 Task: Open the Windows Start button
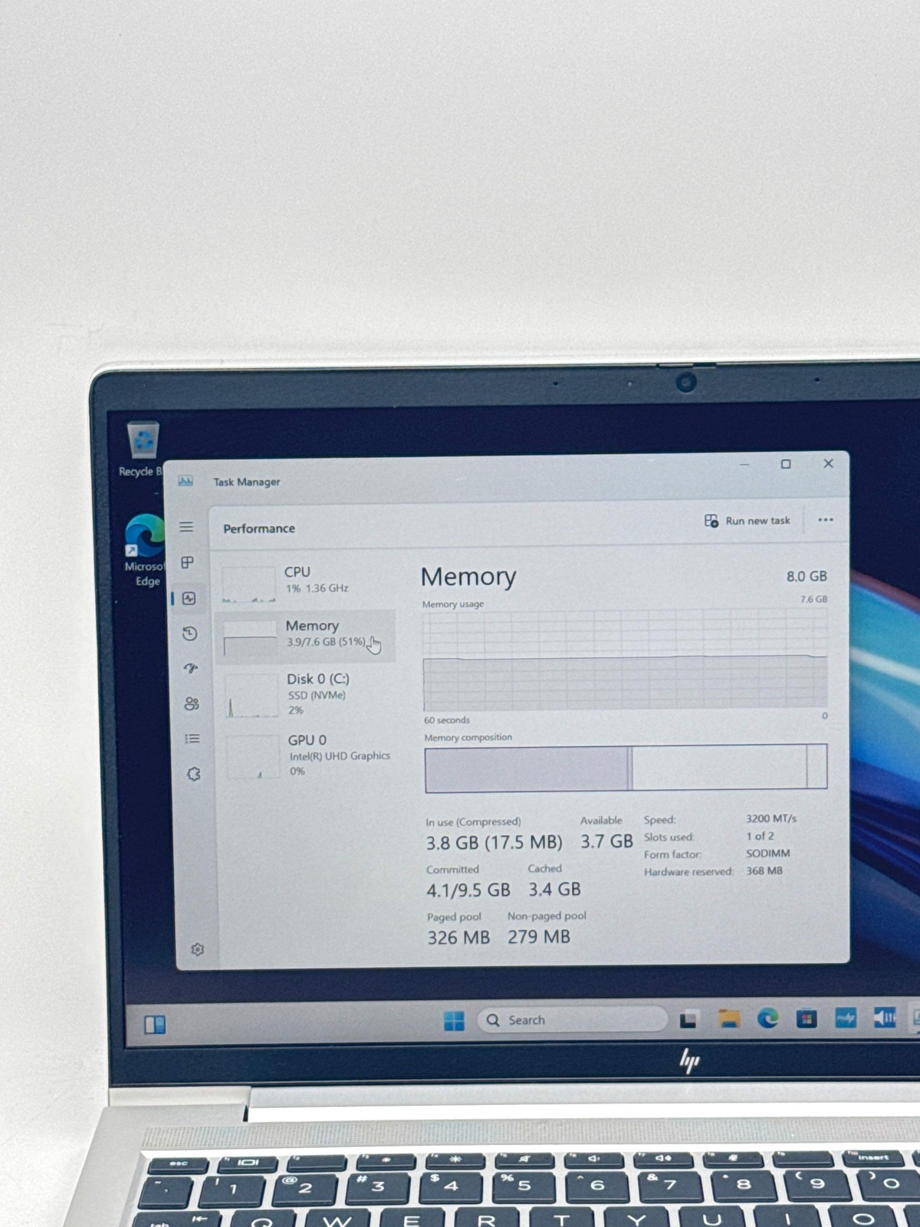click(x=454, y=1021)
